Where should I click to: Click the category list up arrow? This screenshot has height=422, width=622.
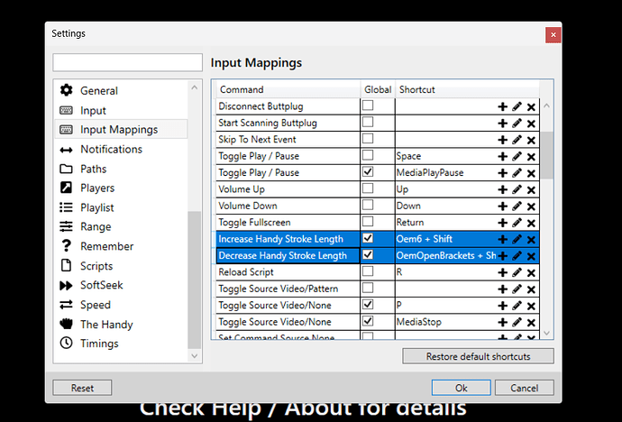195,87
